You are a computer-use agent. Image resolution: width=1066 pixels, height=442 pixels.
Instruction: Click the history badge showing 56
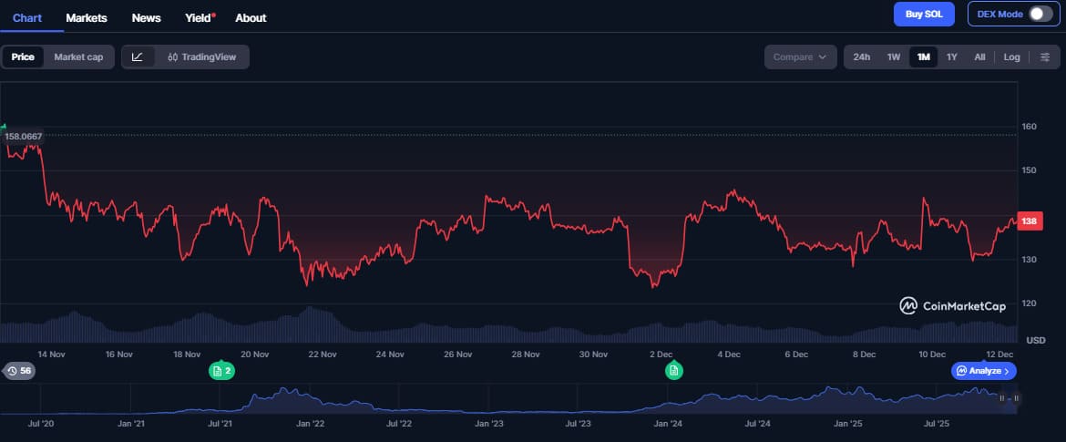pos(18,371)
